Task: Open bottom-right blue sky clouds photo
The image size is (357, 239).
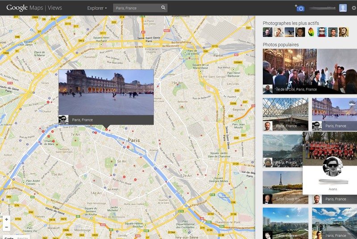Action: pos(334,223)
